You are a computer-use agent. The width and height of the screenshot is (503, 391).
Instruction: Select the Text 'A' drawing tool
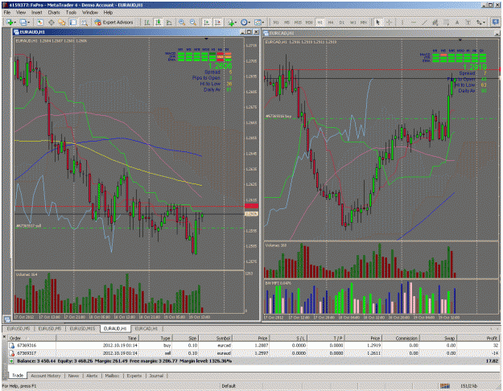coord(457,23)
